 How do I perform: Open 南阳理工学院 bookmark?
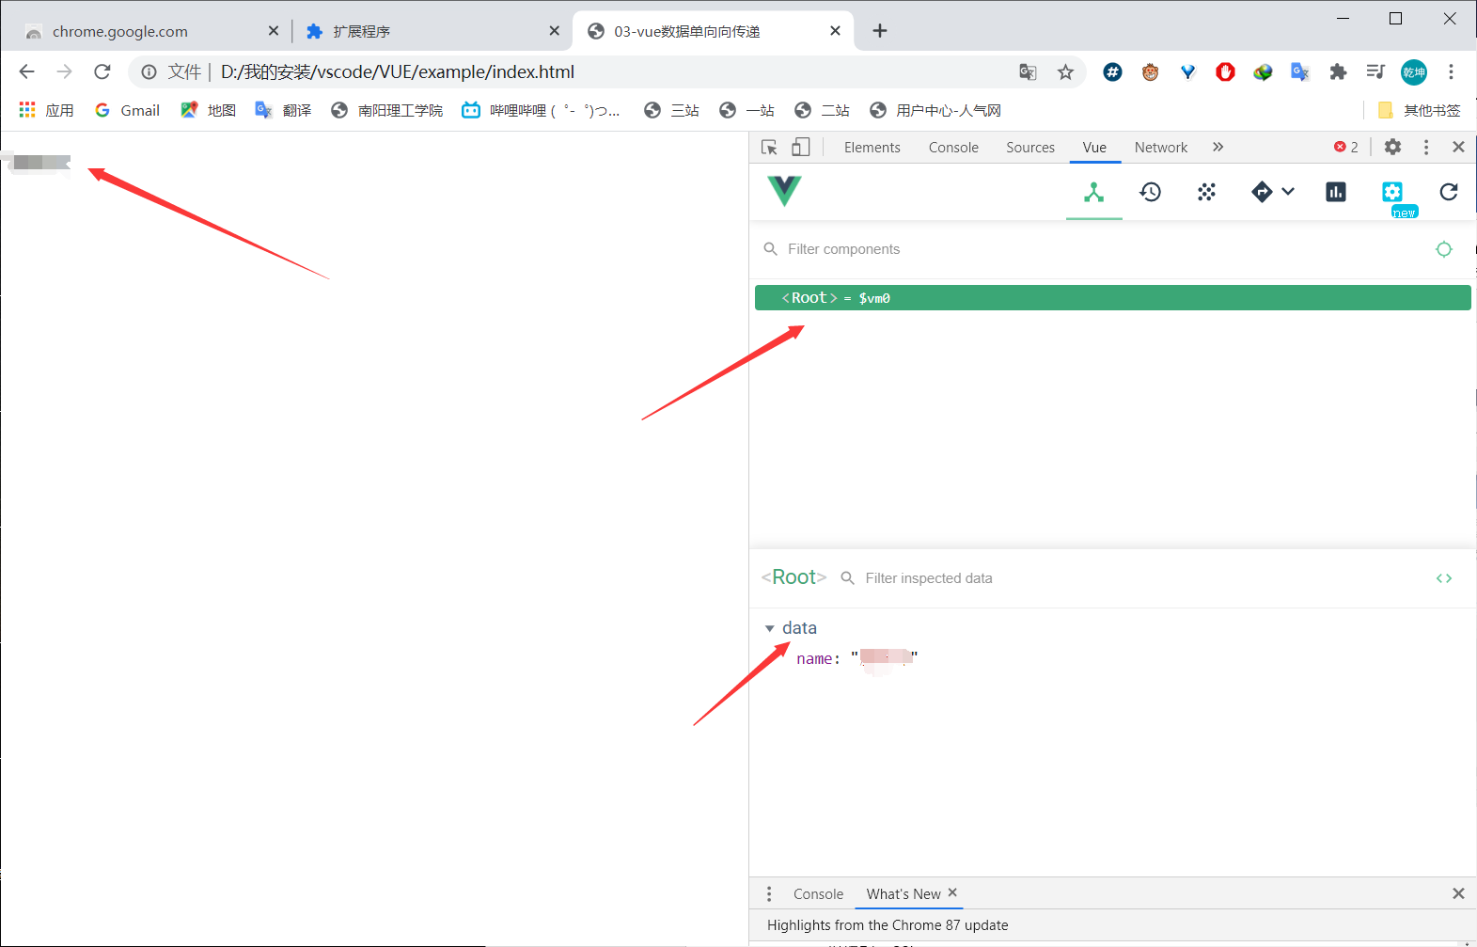[x=387, y=110]
